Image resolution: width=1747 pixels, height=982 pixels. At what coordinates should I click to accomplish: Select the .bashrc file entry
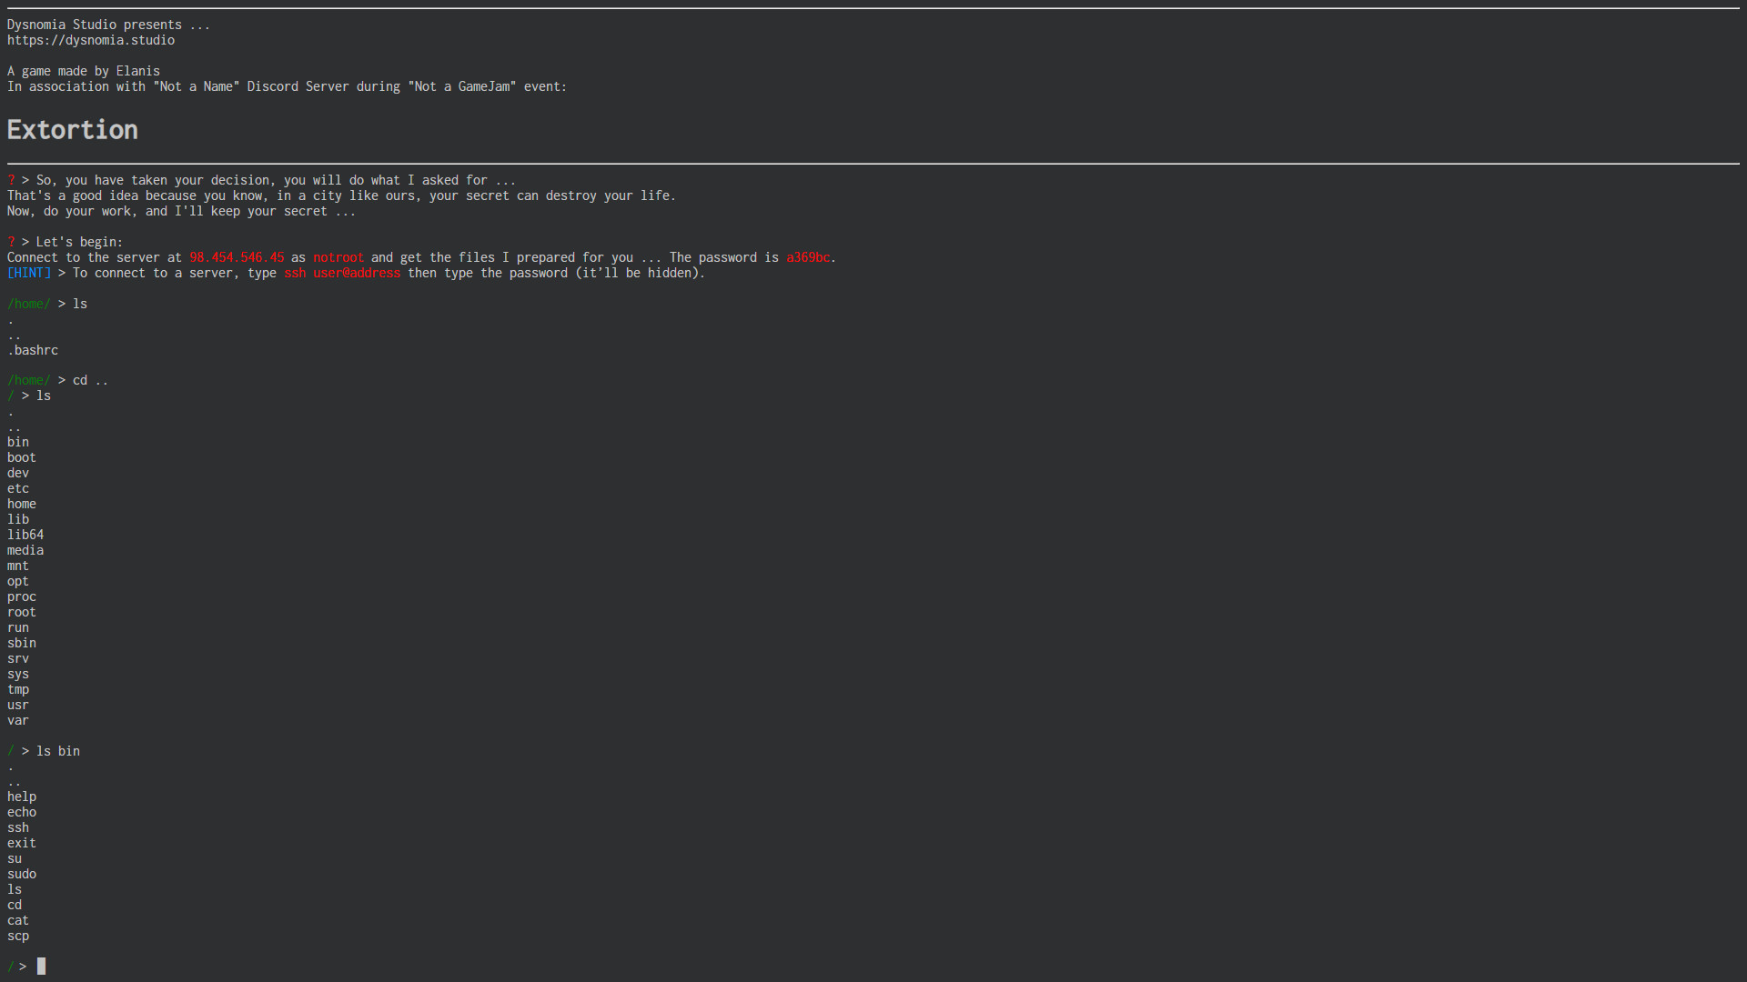[33, 350]
